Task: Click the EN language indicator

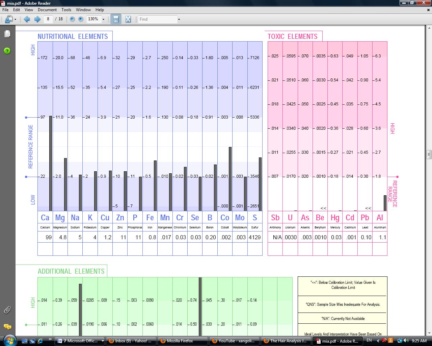Action: point(369,340)
